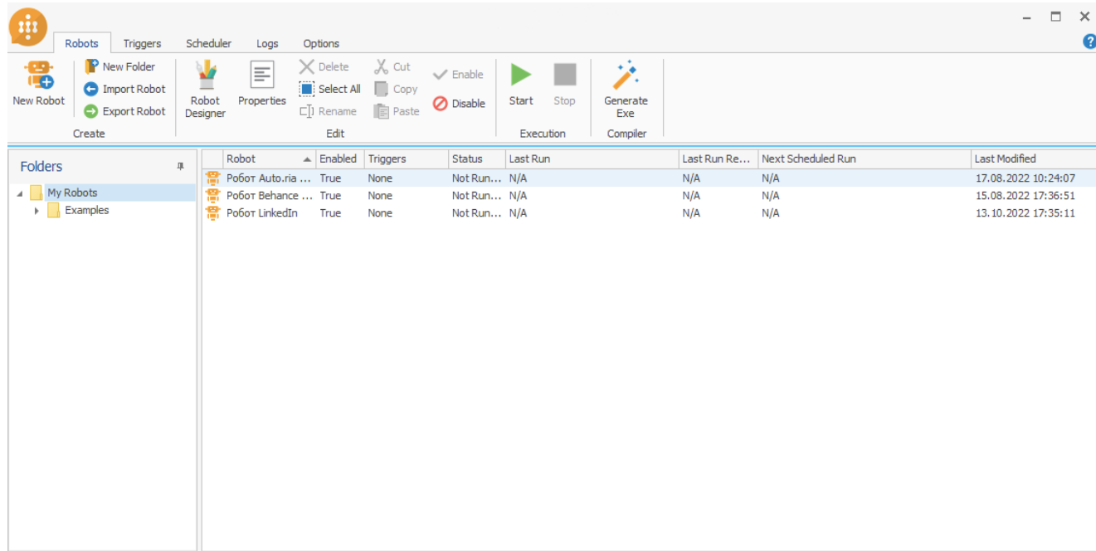Click date 15.08.2022 17:36:51
The width and height of the screenshot is (1096, 551).
1025,195
